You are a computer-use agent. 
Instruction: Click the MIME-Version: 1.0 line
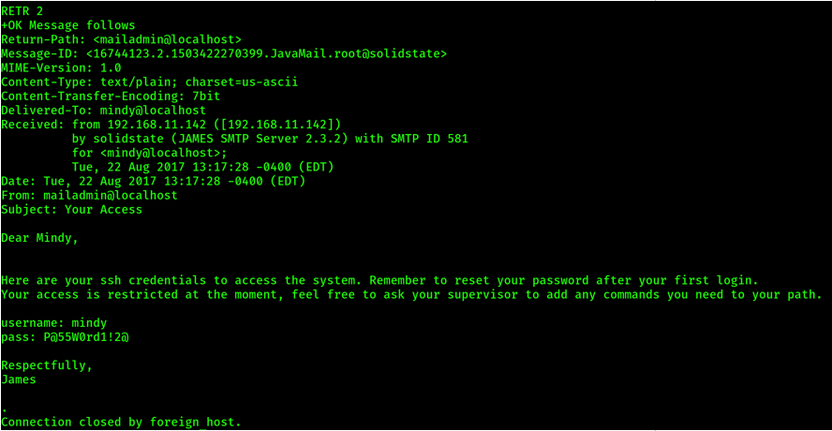tap(61, 67)
